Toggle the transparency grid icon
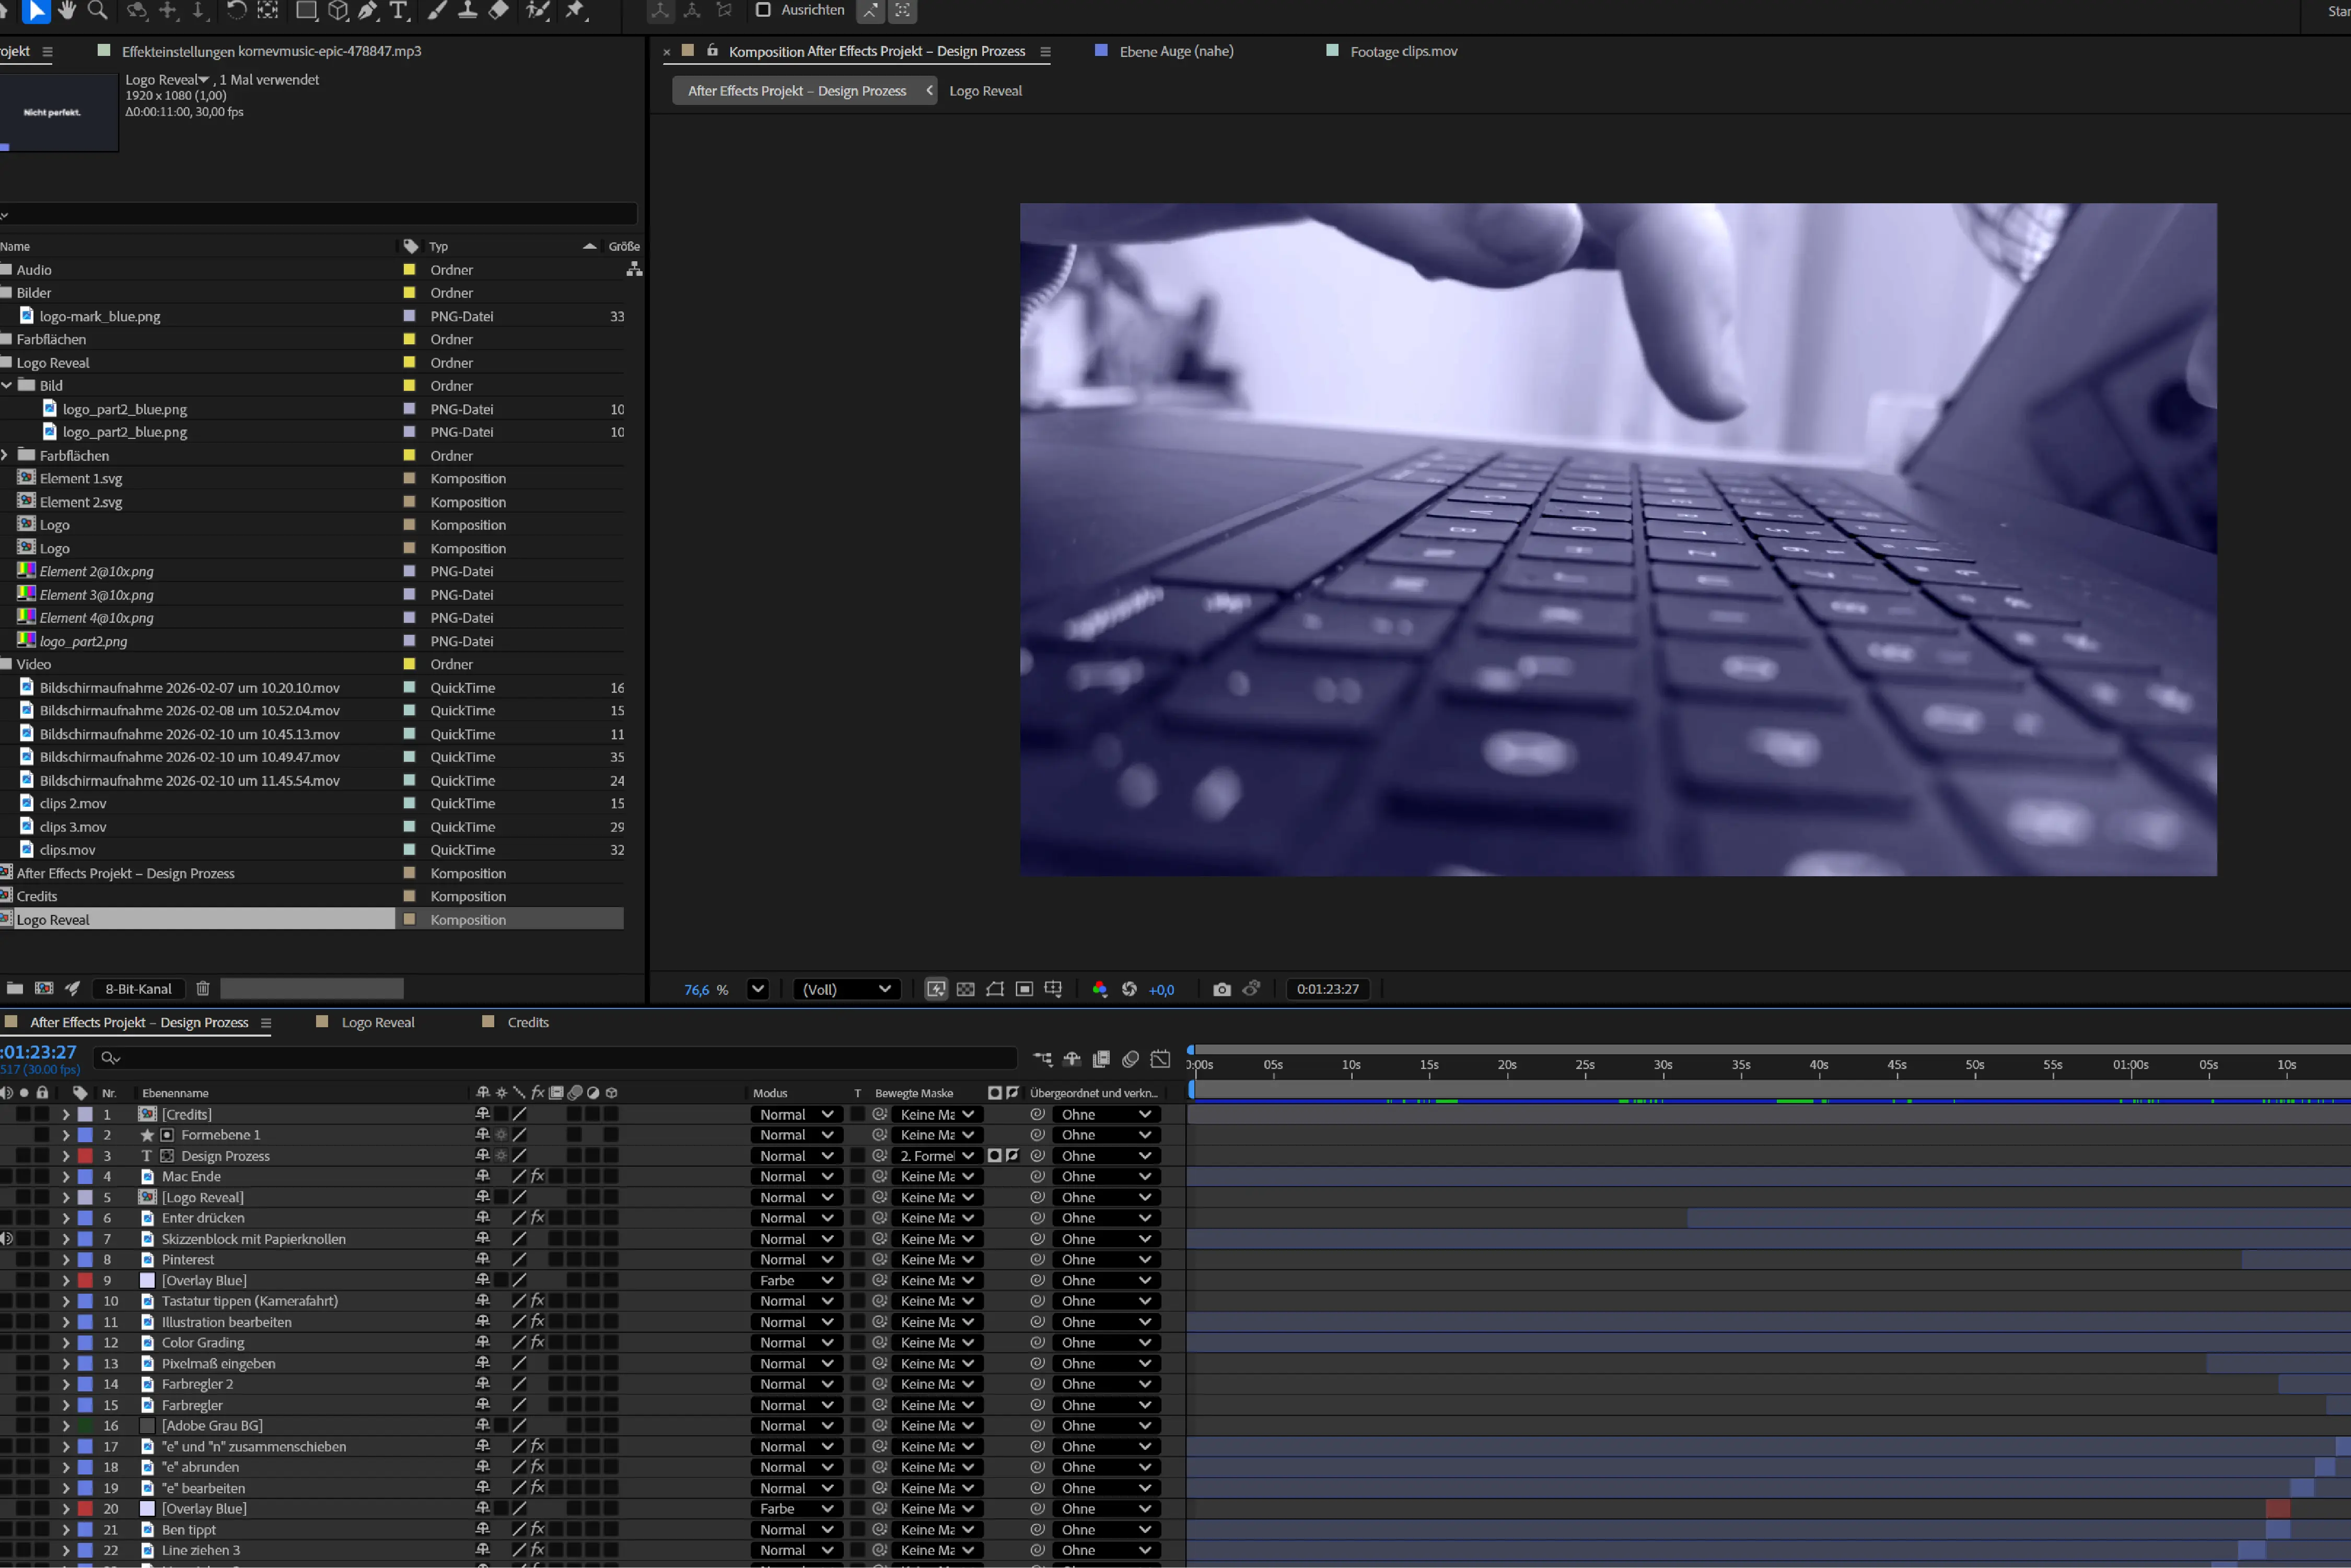This screenshot has height=1568, width=2351. click(x=965, y=989)
